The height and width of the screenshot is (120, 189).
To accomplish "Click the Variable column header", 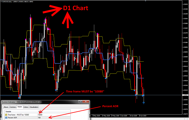I will [21, 112].
